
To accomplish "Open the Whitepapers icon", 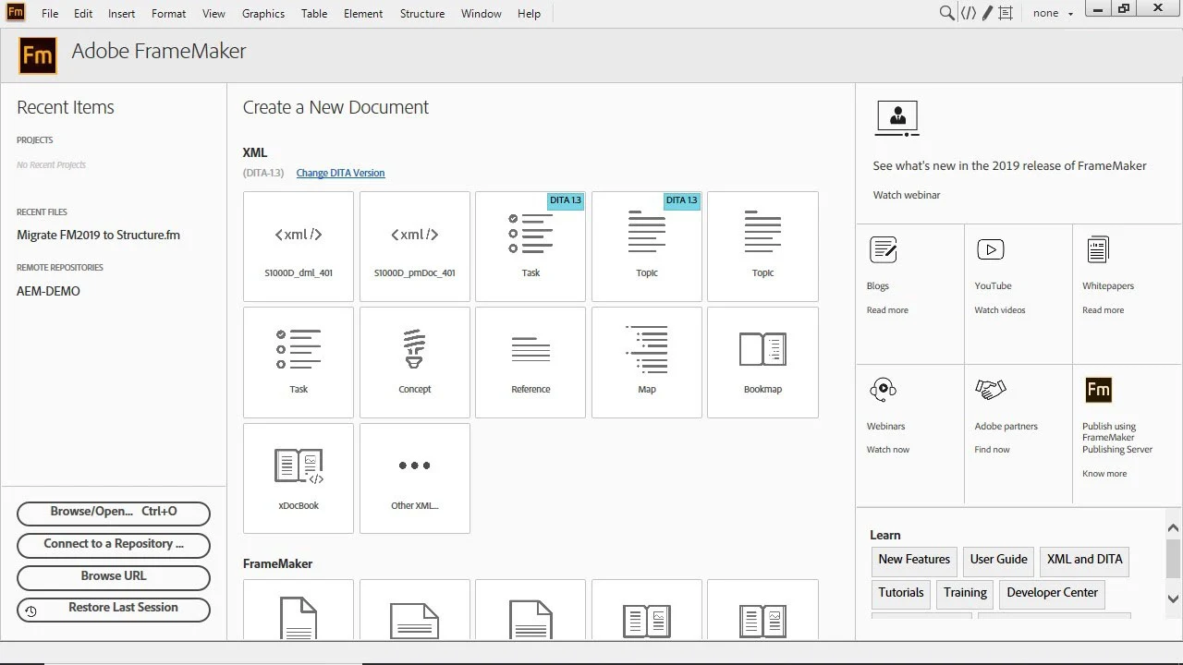I will 1097,249.
